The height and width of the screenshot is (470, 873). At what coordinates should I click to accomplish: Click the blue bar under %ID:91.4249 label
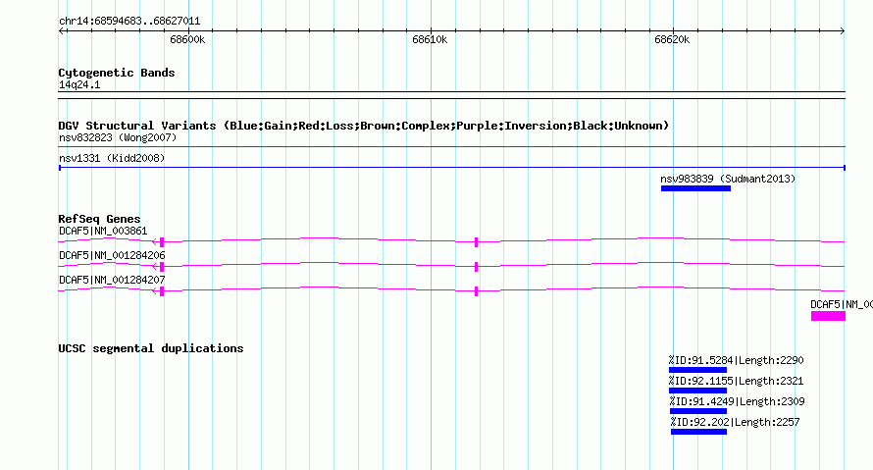[x=698, y=411]
